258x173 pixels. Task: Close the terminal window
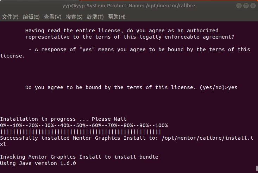(253, 6)
